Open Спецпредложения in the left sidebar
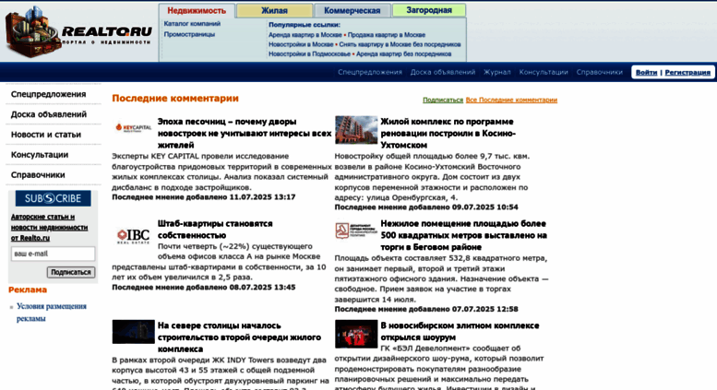 click(49, 94)
